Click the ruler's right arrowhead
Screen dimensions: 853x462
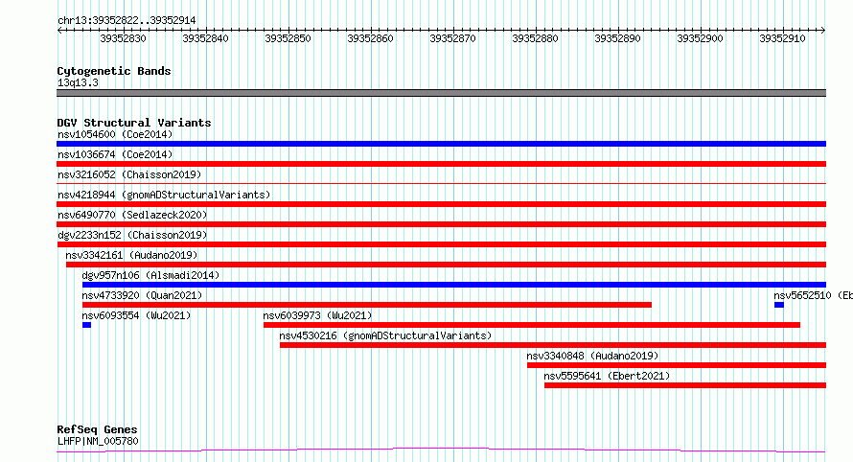coord(823,30)
